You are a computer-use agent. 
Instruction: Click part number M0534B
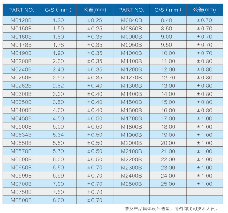tap(21, 135)
